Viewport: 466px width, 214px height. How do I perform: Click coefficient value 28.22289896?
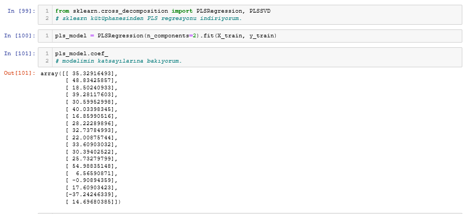point(92,123)
